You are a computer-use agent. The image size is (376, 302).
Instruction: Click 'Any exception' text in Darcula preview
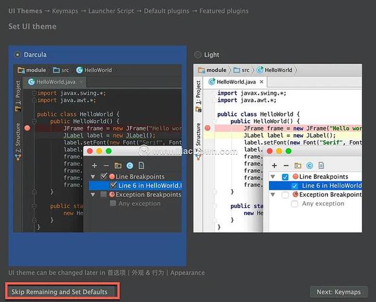click(139, 204)
